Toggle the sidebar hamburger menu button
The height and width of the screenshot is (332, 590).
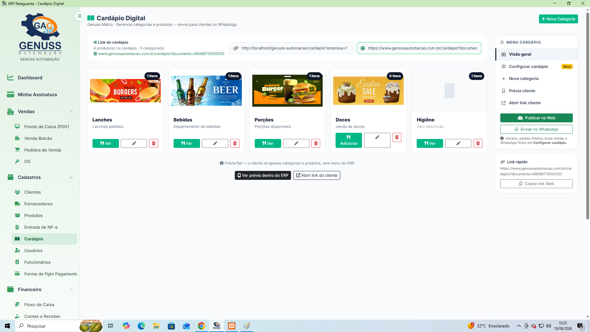80,16
